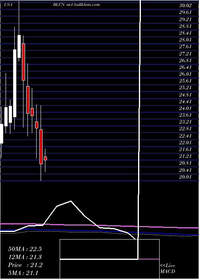Click the 5MA : 21.1 reading

click(x=23, y=273)
